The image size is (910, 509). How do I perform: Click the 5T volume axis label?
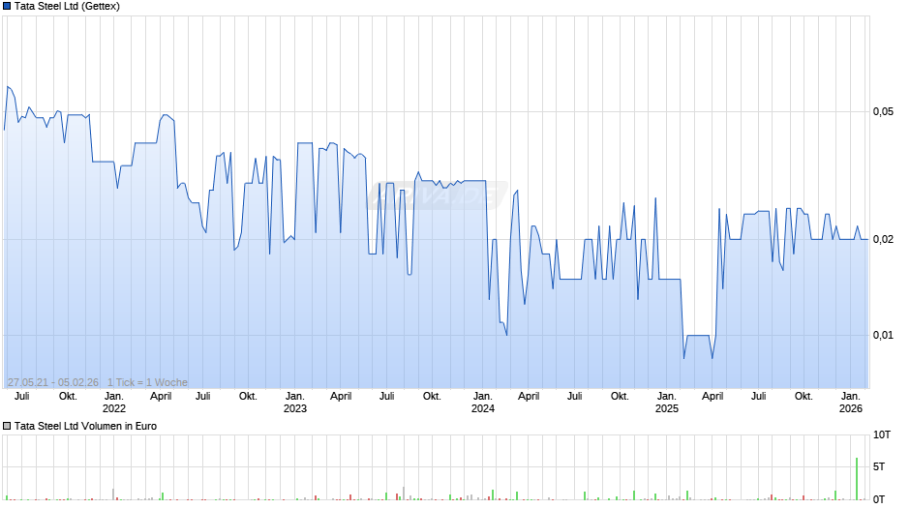coord(879,466)
